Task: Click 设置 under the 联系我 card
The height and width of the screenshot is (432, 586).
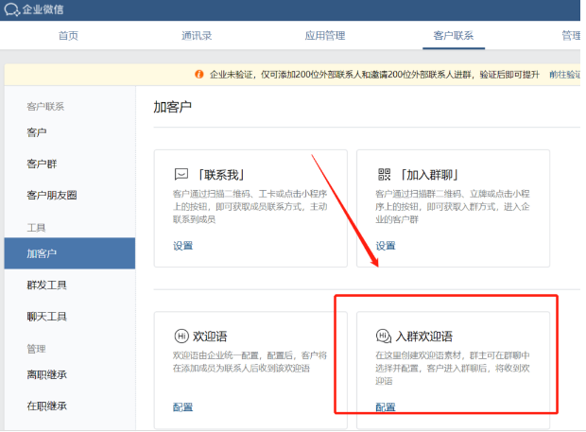Action: click(x=182, y=246)
